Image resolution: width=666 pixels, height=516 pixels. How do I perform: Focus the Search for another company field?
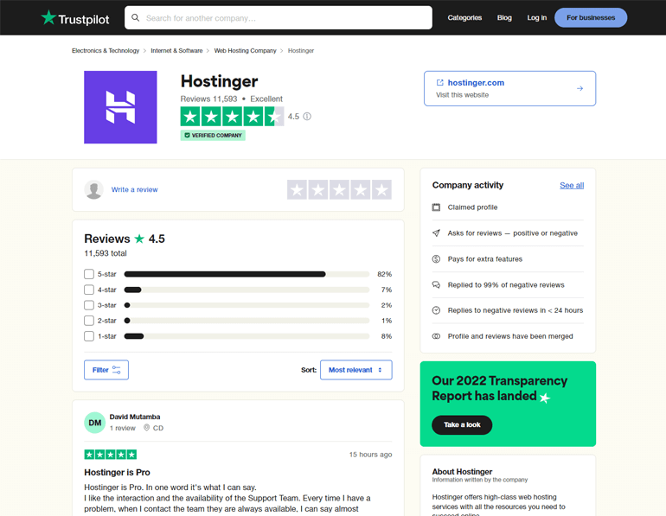coord(279,18)
